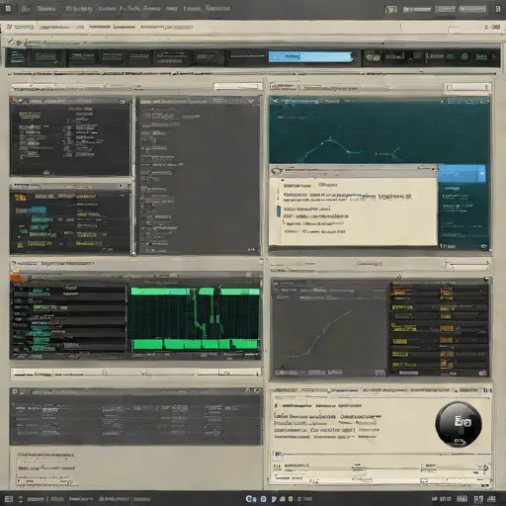
Task: Click the funnel icon on the beige dialog title
Action: point(277,171)
